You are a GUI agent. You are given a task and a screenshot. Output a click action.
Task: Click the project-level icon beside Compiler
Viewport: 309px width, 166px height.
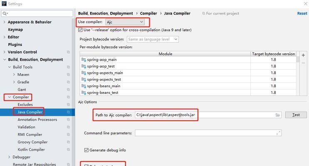tap(68, 97)
